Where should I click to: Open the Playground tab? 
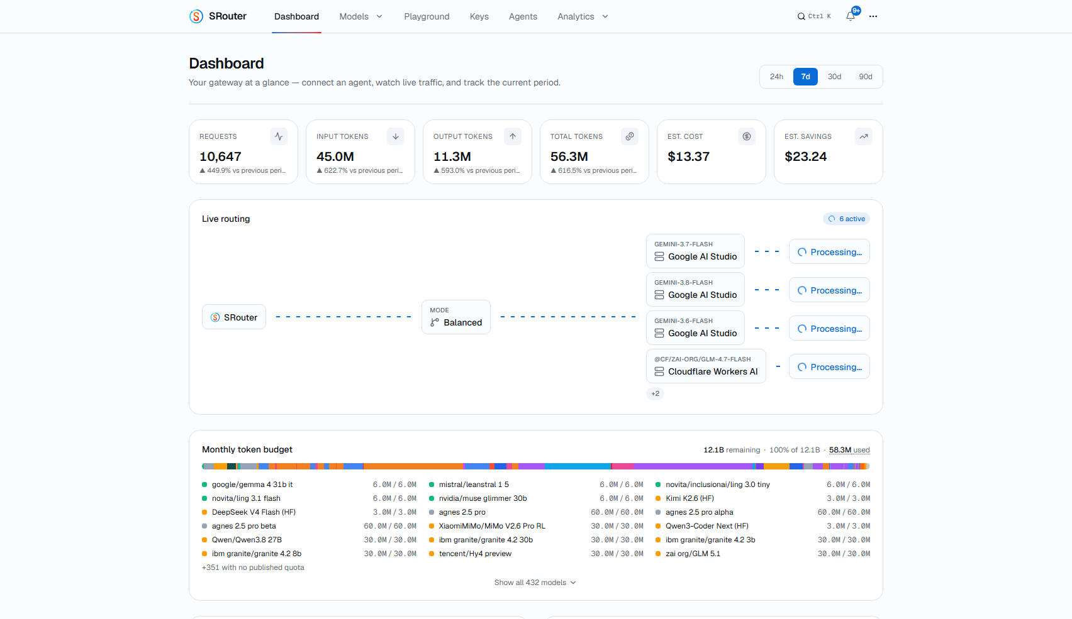pyautogui.click(x=427, y=16)
